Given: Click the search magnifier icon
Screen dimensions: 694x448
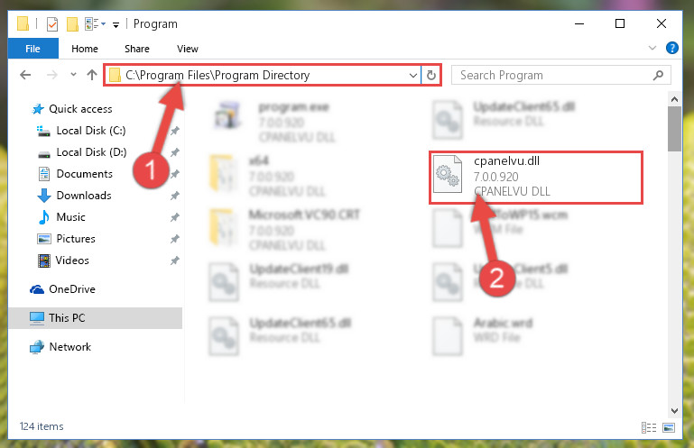Looking at the screenshot, I should (x=658, y=75).
